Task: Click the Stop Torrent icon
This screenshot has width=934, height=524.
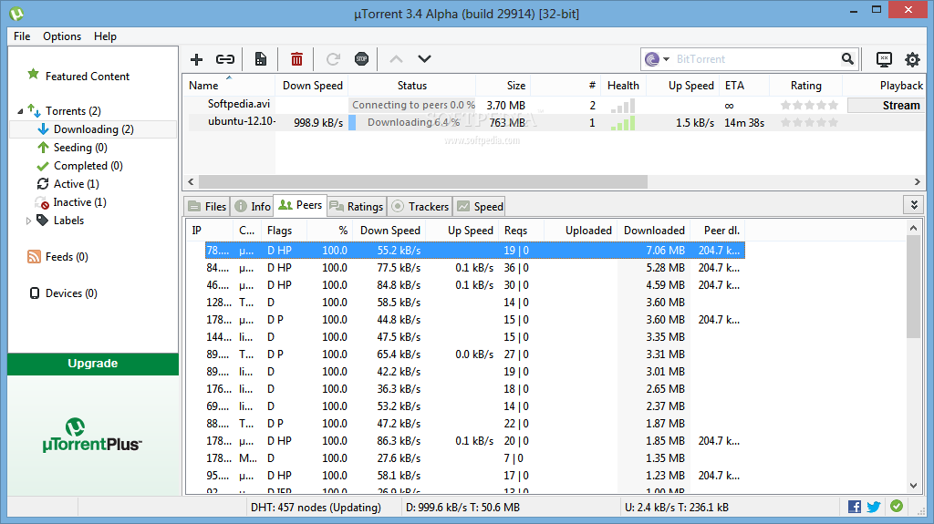Action: tap(361, 59)
